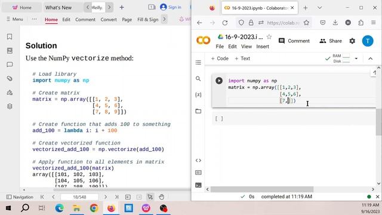Open Colab code snippets panel
This screenshot has height=215, width=382.
(198, 161)
